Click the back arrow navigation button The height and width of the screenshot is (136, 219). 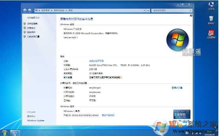click(x=26, y=10)
